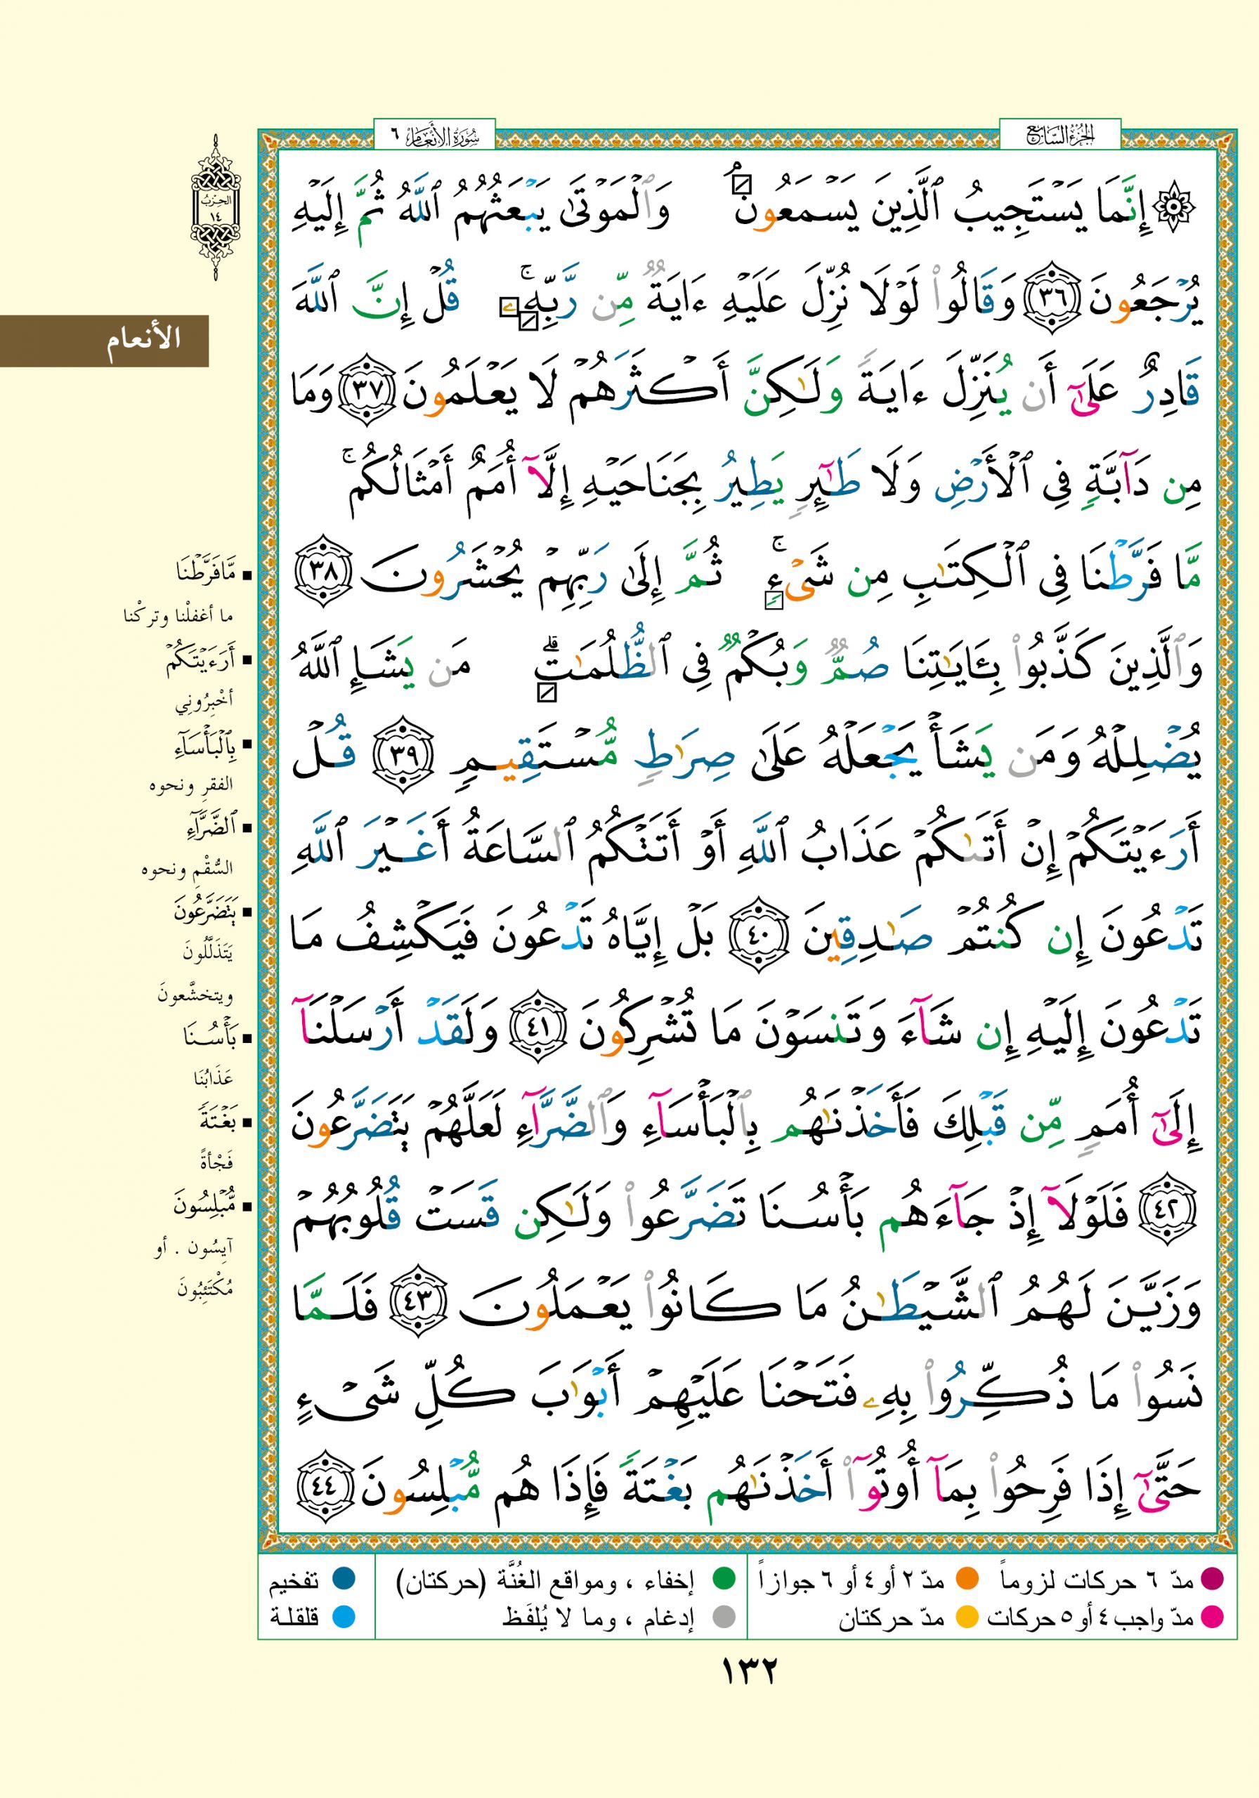Screen dimensions: 1259x1798
Task: Click the boxed mark below الظلمات
Action: tap(547, 693)
